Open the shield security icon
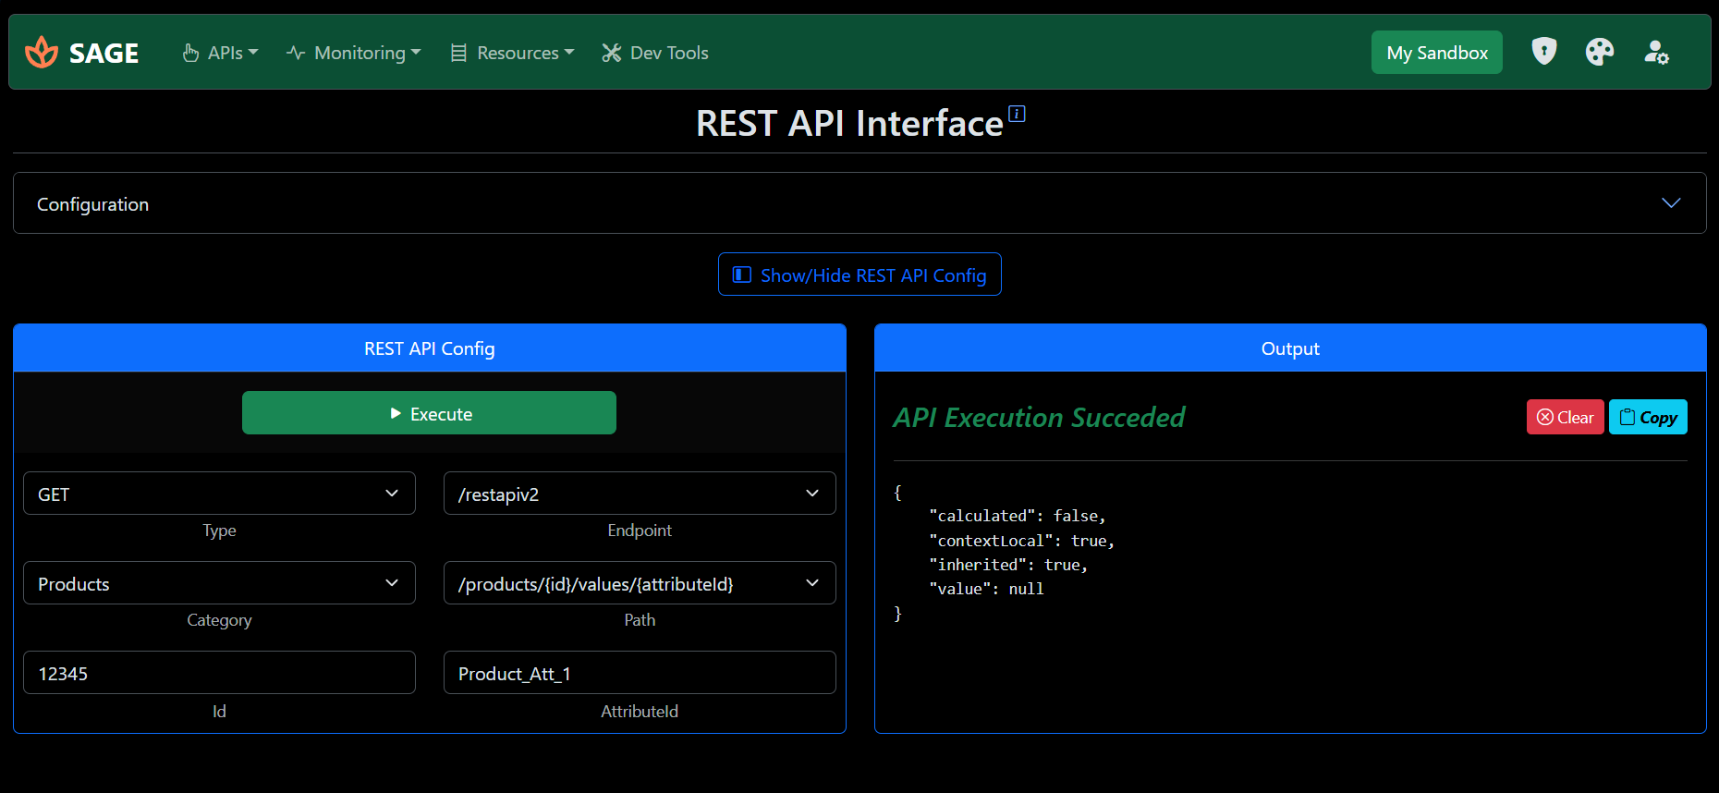This screenshot has width=1719, height=793. pos(1544,51)
